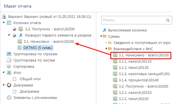Select Элементы с уточнениями row

click(35, 98)
